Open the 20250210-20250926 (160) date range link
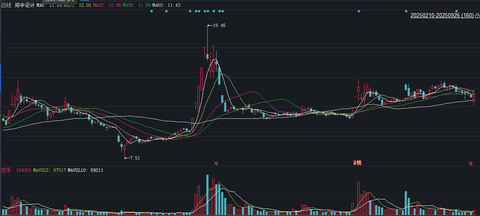Image resolution: width=480 pixels, height=216 pixels. click(442, 16)
